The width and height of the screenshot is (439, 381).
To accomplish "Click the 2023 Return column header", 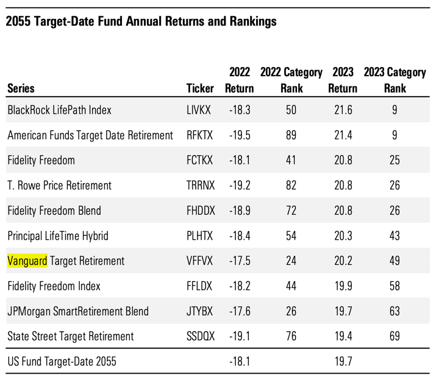I will (343, 80).
